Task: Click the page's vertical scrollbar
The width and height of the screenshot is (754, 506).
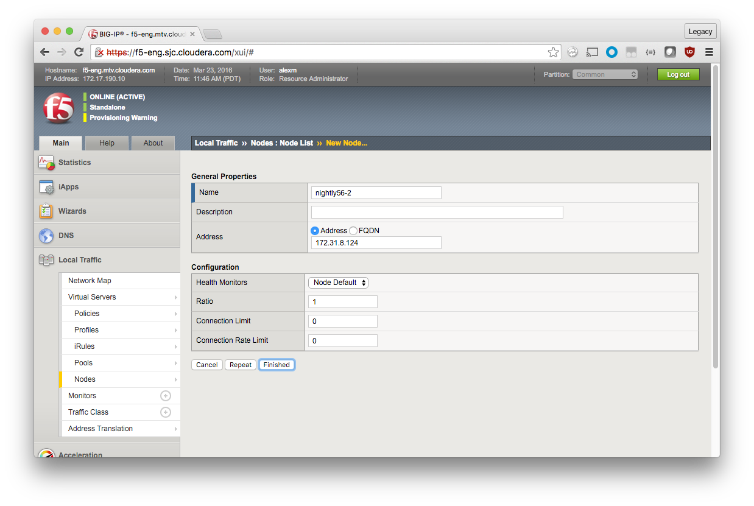Action: click(x=715, y=213)
